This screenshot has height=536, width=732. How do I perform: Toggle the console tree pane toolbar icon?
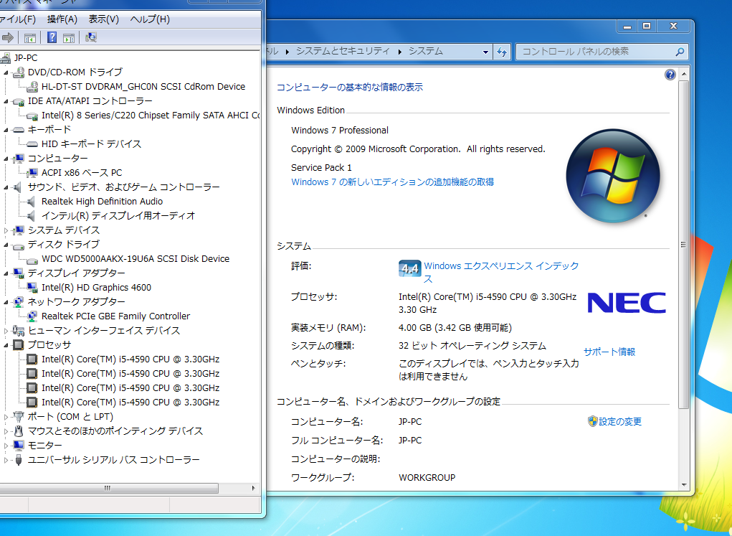[x=30, y=38]
